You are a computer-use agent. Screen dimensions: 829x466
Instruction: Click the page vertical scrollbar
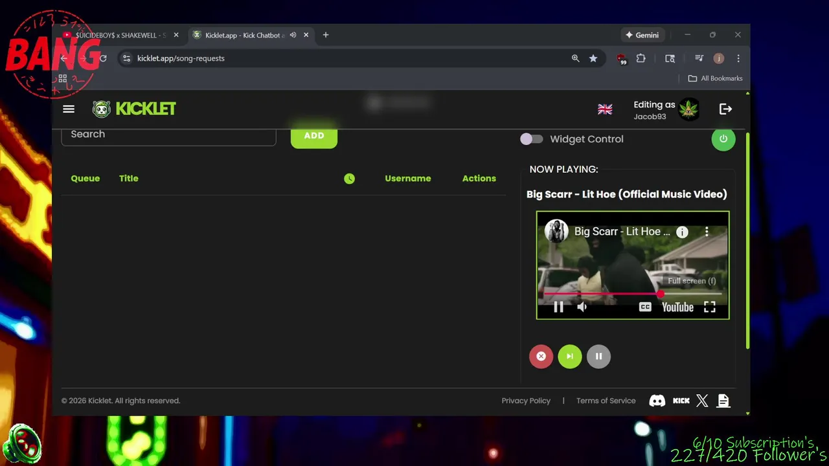pos(747,239)
